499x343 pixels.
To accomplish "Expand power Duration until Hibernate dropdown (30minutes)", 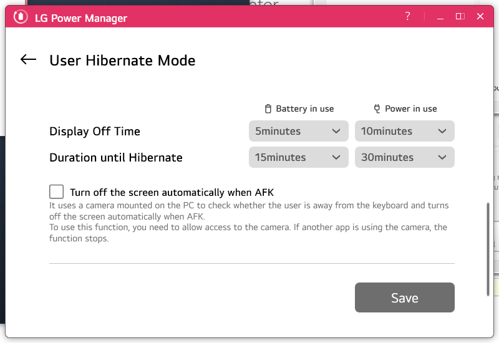I will point(404,158).
